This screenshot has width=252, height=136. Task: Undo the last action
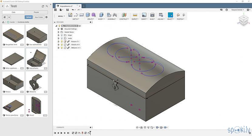pos(73,10)
